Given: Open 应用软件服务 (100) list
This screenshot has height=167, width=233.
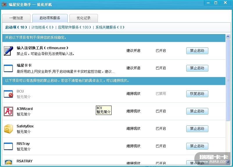Looking at the screenshot, I should [x=74, y=27].
